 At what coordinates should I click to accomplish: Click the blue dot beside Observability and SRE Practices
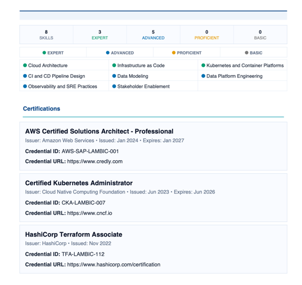coord(25,87)
